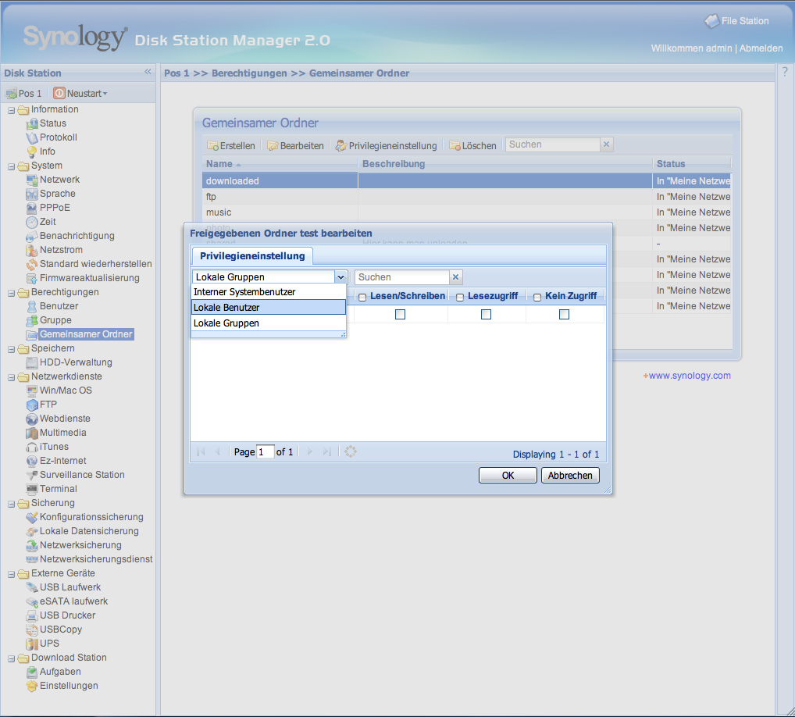The image size is (795, 717).
Task: Enable the Kein Zugriff header checkbox
Action: point(537,298)
